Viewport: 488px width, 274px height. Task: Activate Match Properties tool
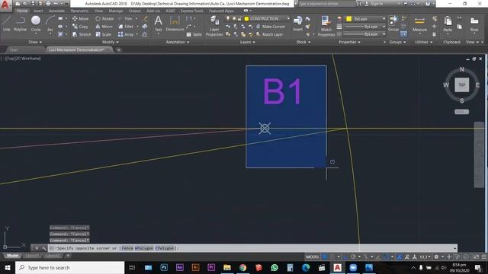tap(326, 26)
